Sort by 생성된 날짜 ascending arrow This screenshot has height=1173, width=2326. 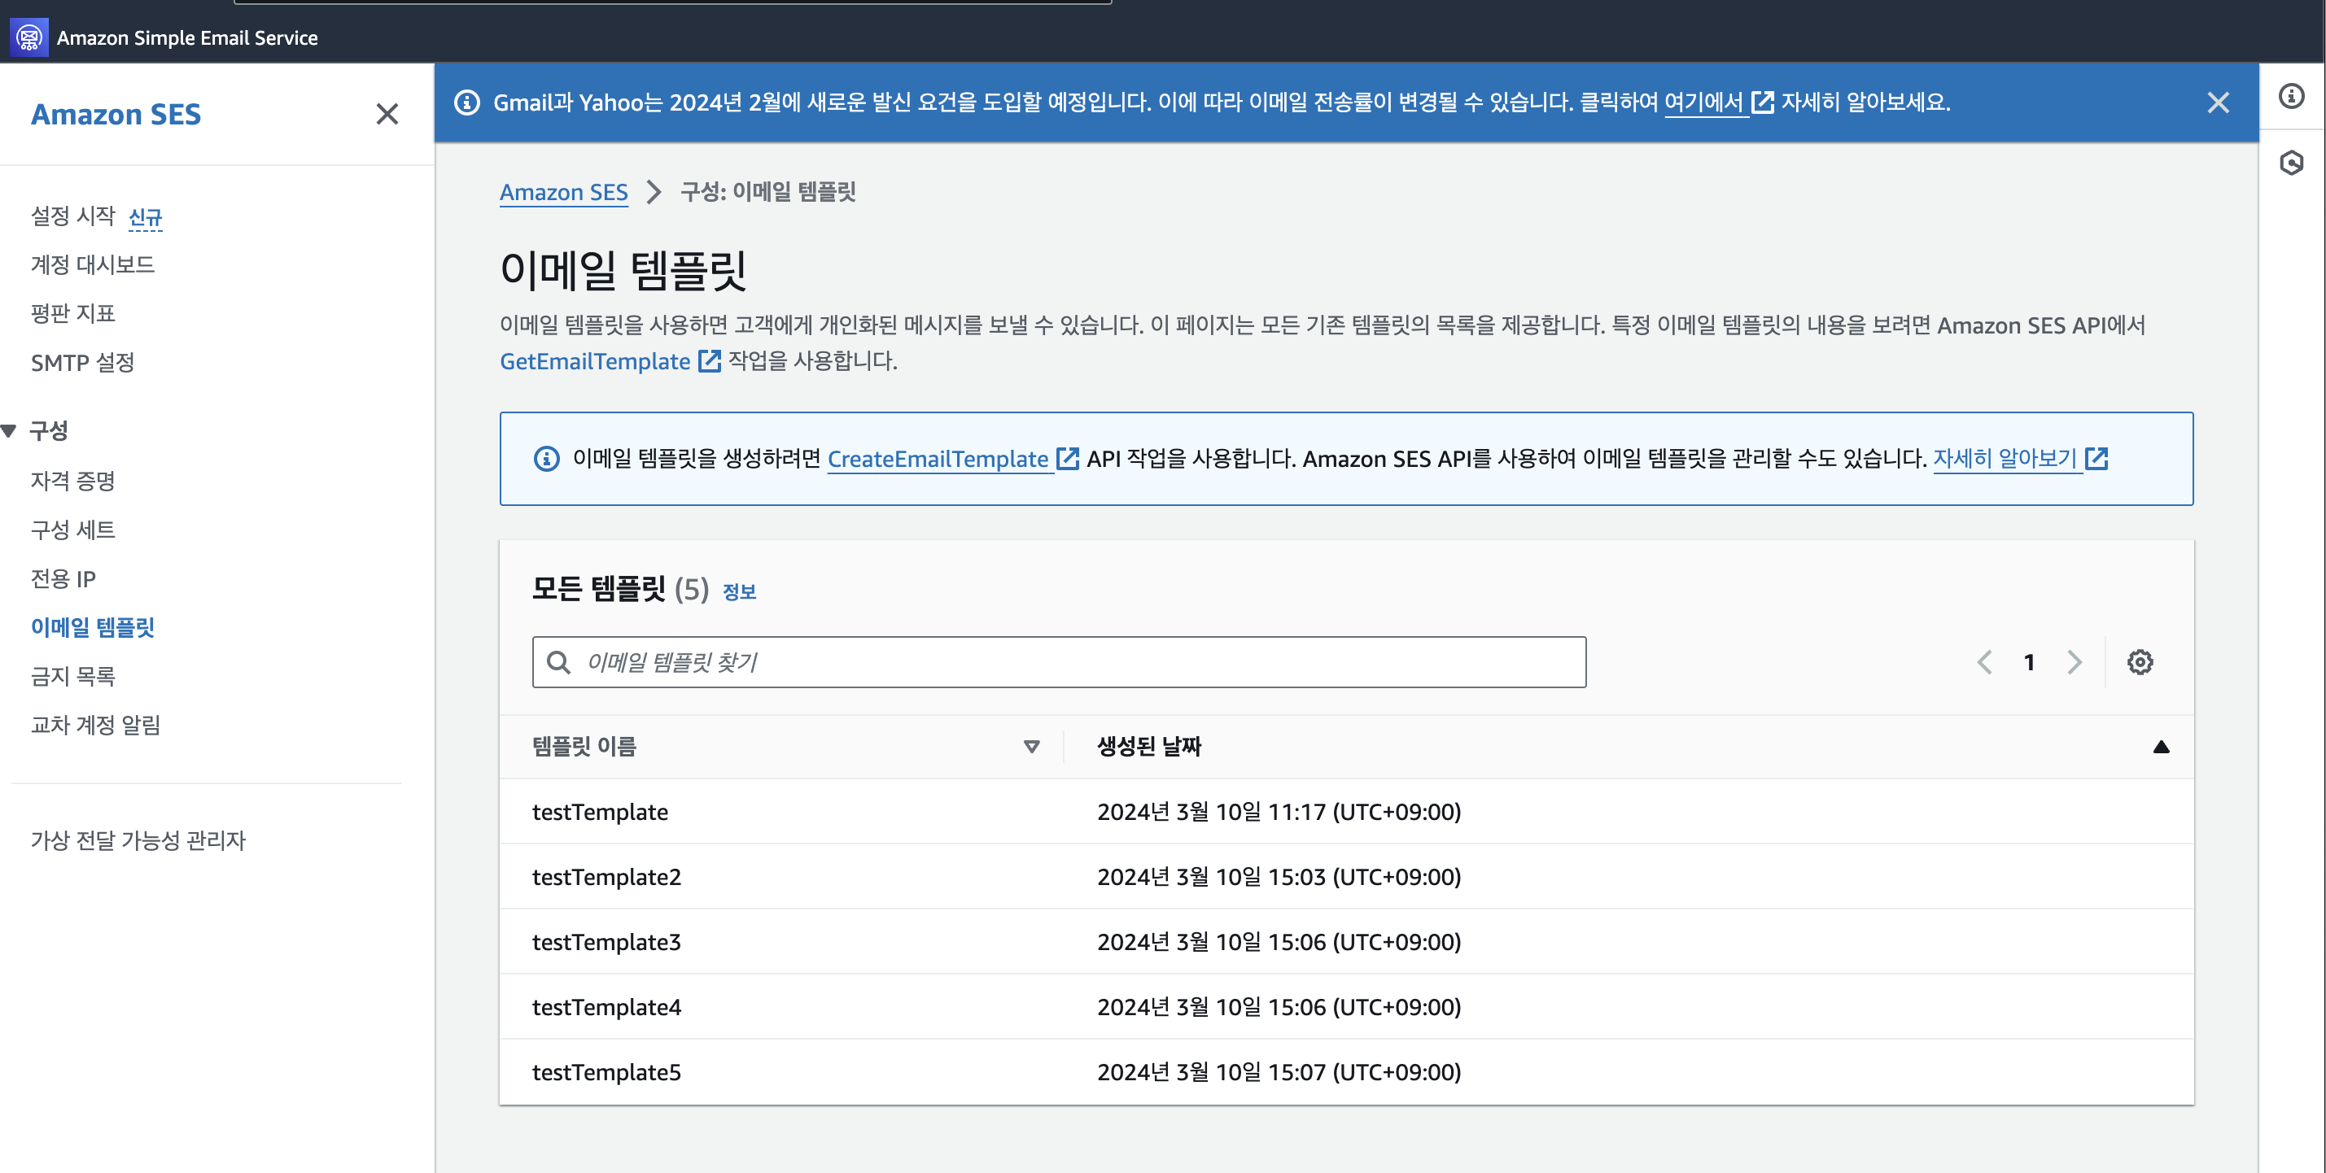point(2161,746)
